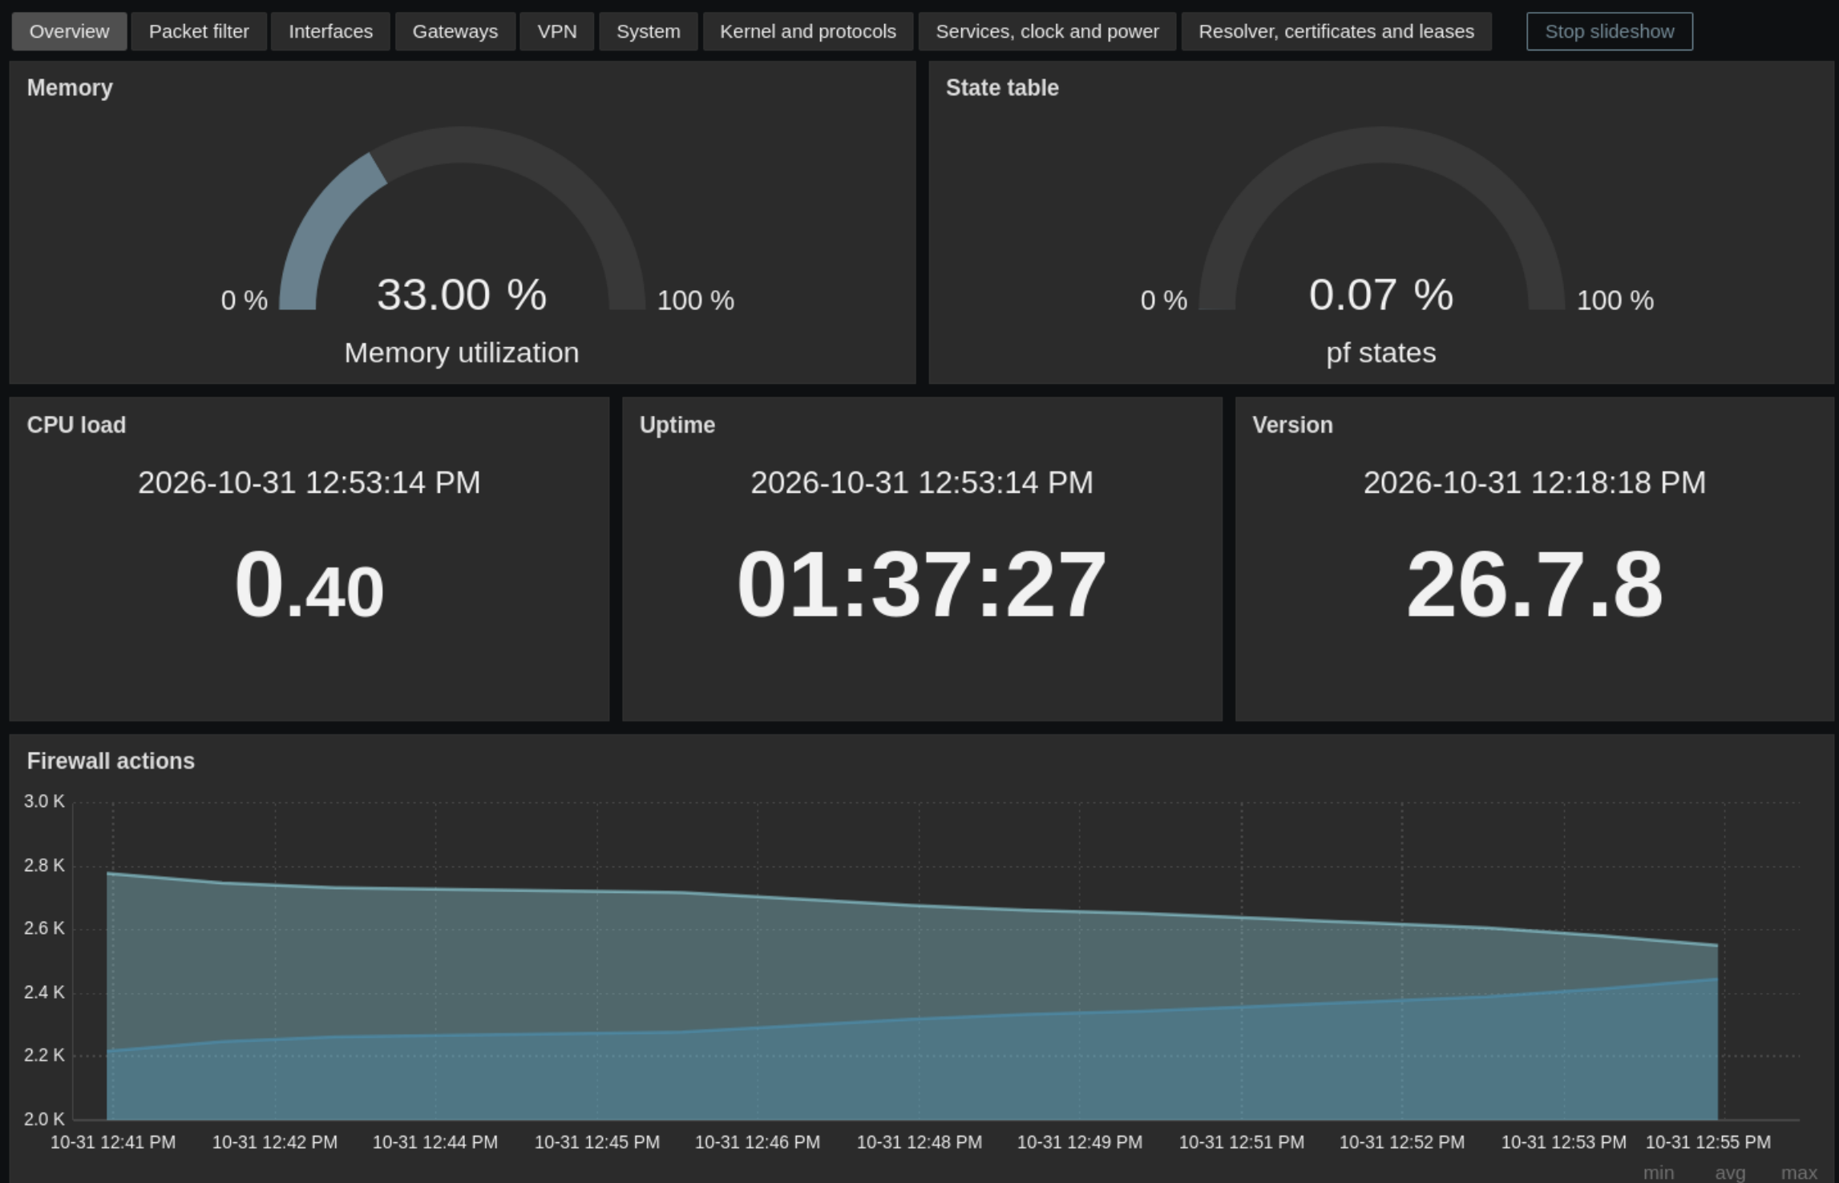Switch to Kernel and protocols tab
1839x1183 pixels.
[x=807, y=31]
